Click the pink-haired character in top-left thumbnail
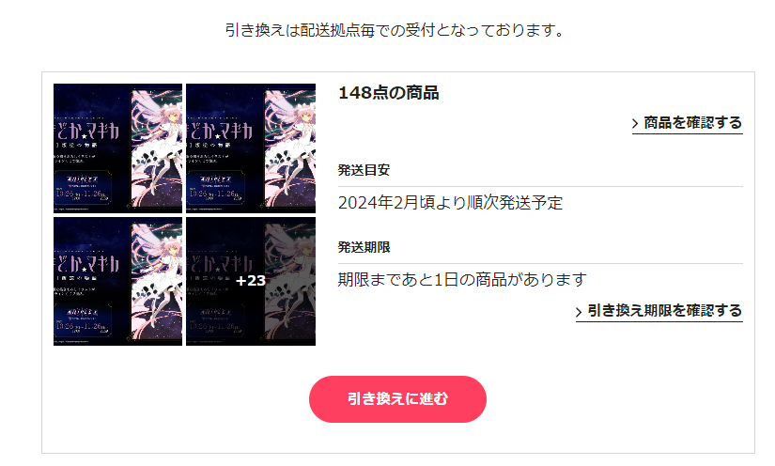Screen dimensions: 775x466 coord(158,148)
